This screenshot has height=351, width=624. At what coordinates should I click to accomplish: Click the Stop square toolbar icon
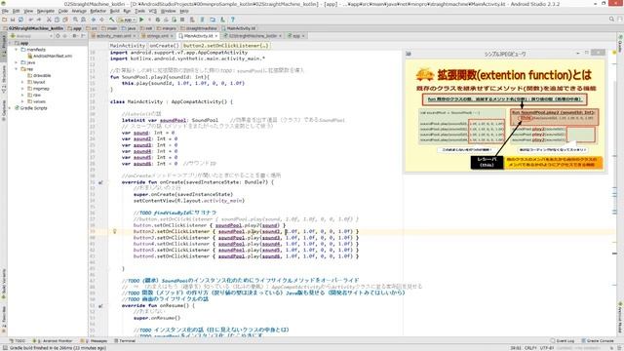point(182,19)
